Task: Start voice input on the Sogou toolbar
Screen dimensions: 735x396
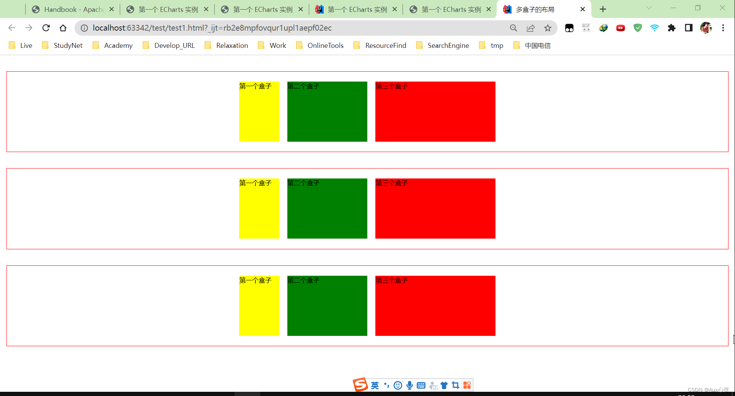Action: pyautogui.click(x=409, y=385)
